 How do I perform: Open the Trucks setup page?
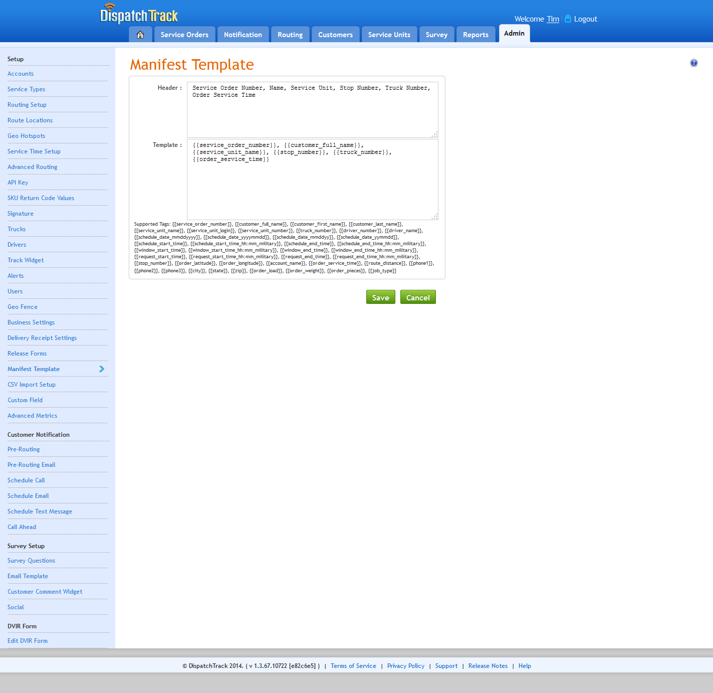click(x=17, y=229)
